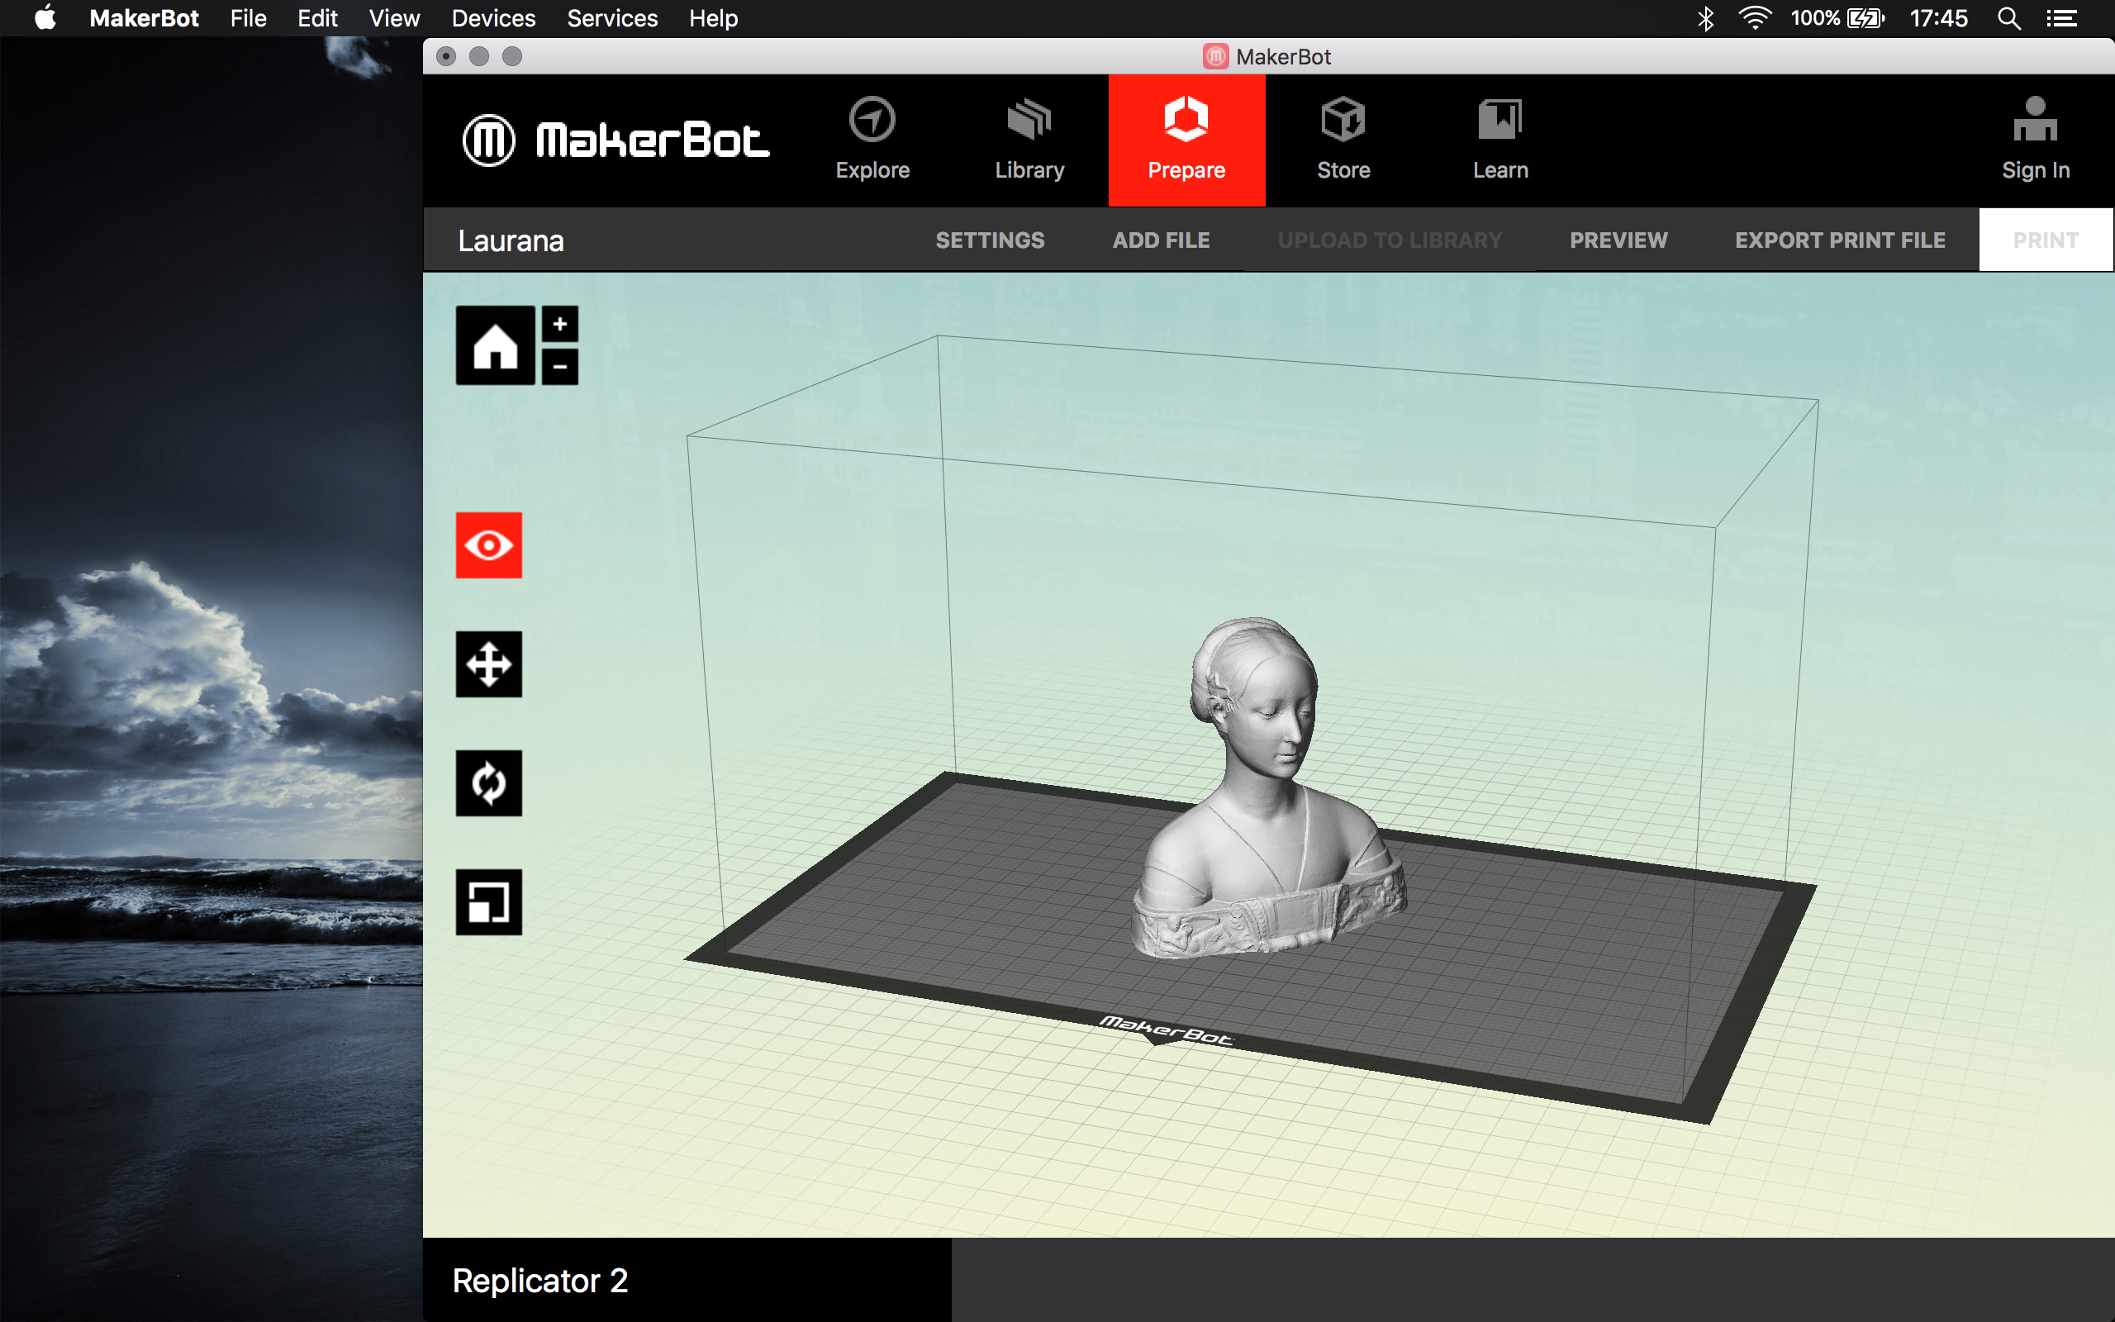Click the Laurana file name

pos(511,240)
